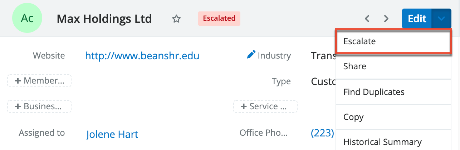Viewport: 460px width, 150px height.
Task: Select Find Duplicates menu option
Action: click(374, 92)
